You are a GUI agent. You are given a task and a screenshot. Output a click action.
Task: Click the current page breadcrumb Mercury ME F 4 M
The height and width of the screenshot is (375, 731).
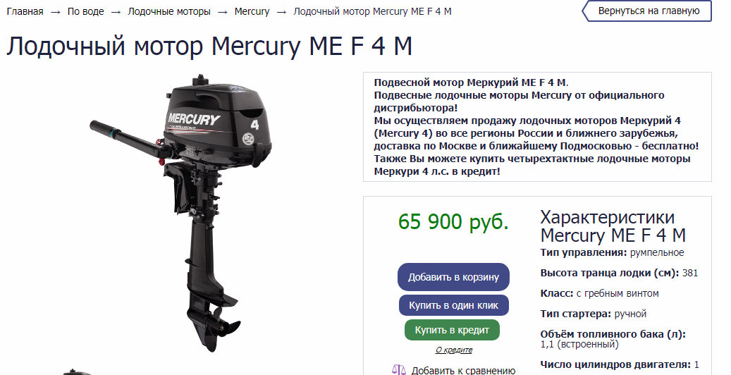coord(372,11)
